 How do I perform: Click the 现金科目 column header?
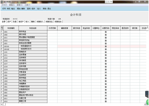click(x=86, y=28)
